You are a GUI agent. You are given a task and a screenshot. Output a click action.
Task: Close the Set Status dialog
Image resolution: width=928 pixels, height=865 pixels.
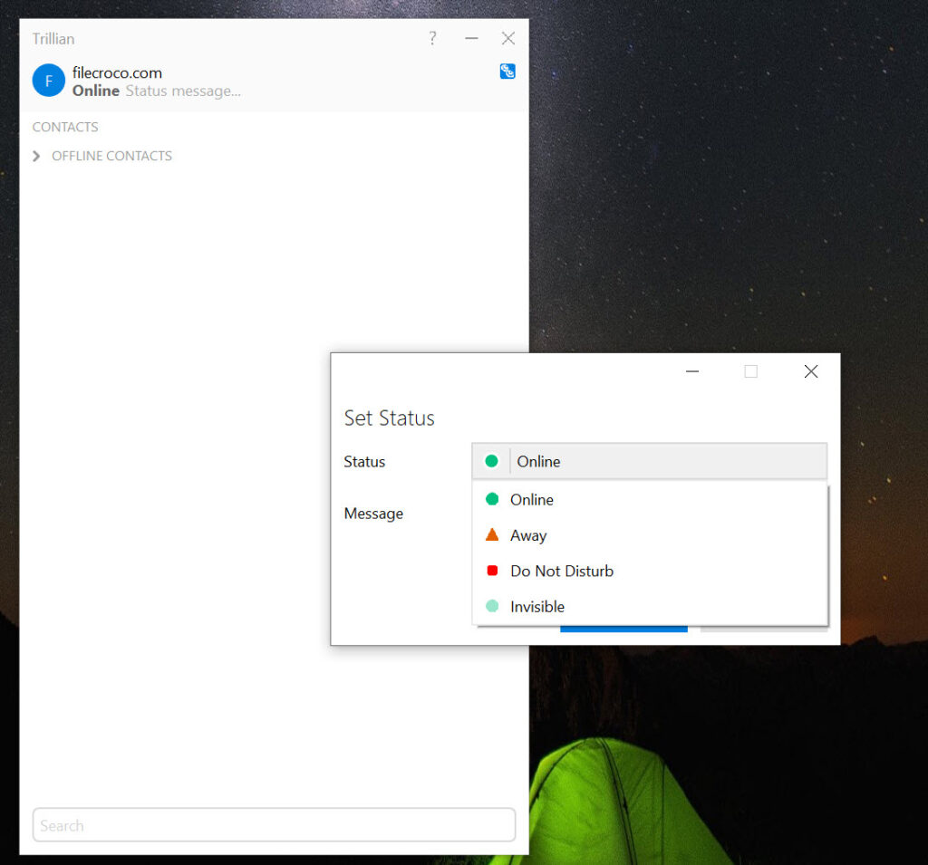click(811, 371)
